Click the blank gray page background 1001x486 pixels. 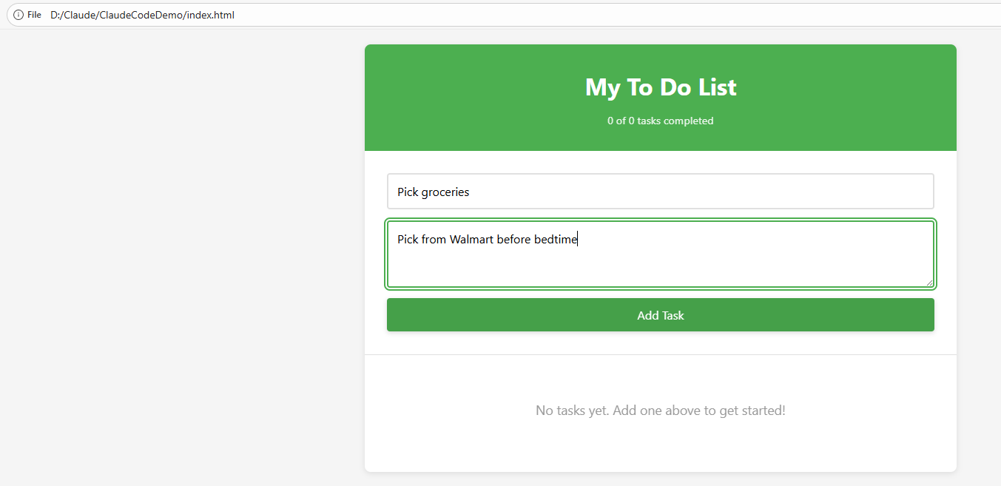pyautogui.click(x=178, y=259)
